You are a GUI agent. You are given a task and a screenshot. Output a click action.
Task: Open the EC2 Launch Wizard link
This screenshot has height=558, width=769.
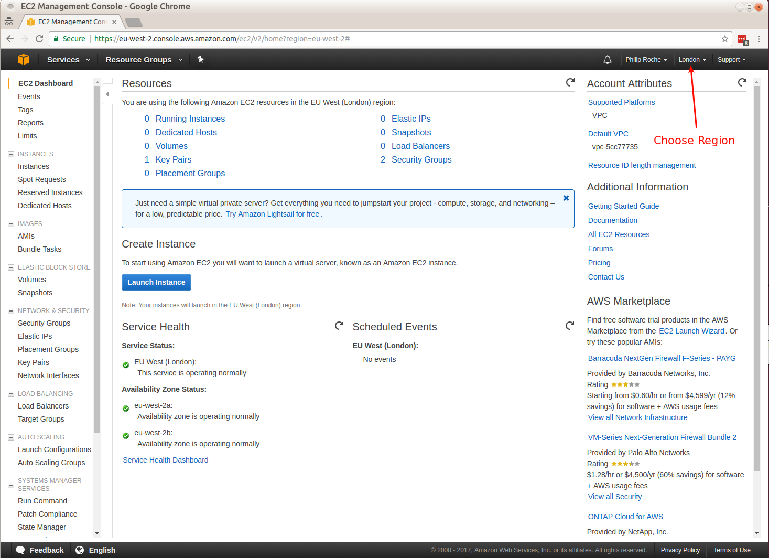point(691,331)
